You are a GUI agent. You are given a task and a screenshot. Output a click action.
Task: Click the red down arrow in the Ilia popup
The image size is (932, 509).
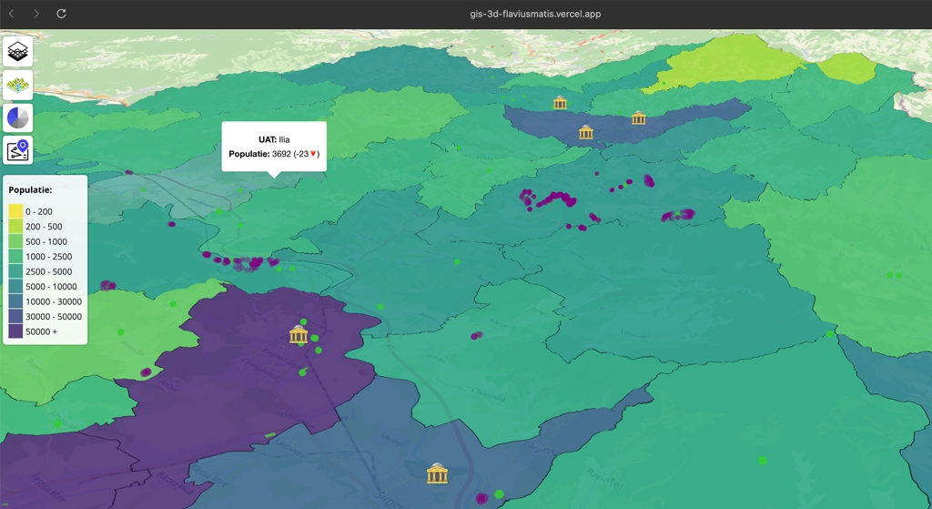point(313,154)
